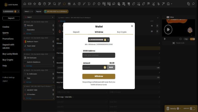The height and width of the screenshot is (112, 198).
Task: Open Promotions from the sidebar
Action: (x=8, y=39)
